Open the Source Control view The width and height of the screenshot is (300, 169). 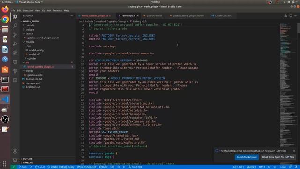point(15,35)
